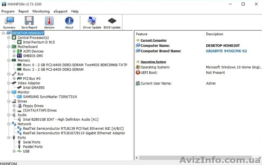The height and width of the screenshot is (165, 262).
Task: Click the PCI Bus #0 icon
Action: (19, 78)
